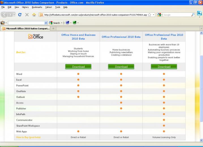Viewport: 203px width, 147px height.
Task: Open the File menu
Action: (3, 7)
